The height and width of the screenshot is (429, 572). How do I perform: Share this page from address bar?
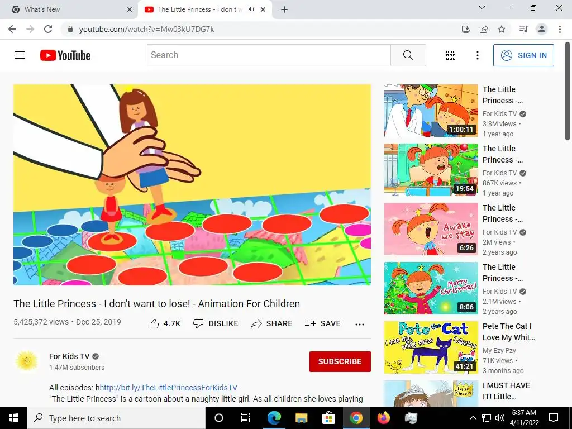coord(484,29)
